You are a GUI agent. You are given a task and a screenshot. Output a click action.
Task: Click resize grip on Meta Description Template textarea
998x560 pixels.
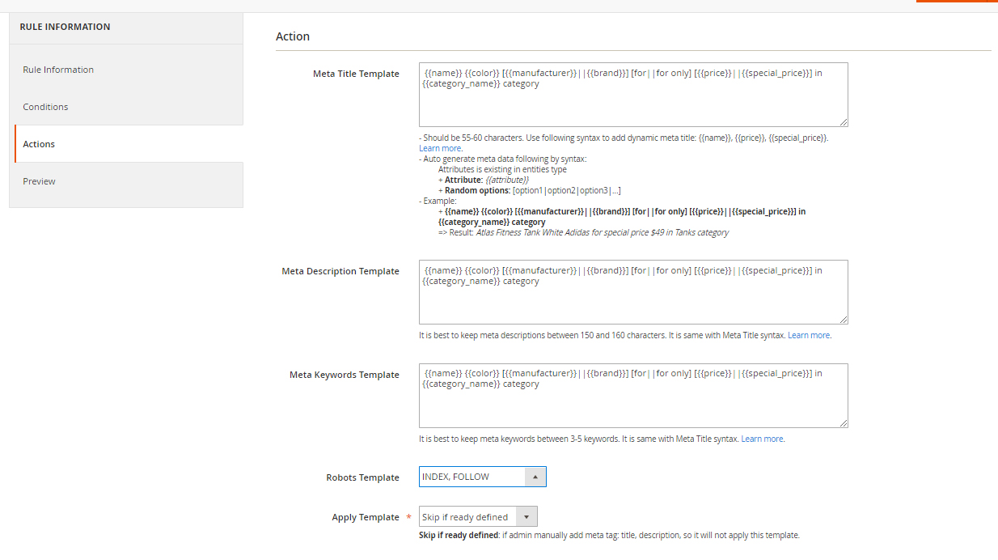pos(844,320)
